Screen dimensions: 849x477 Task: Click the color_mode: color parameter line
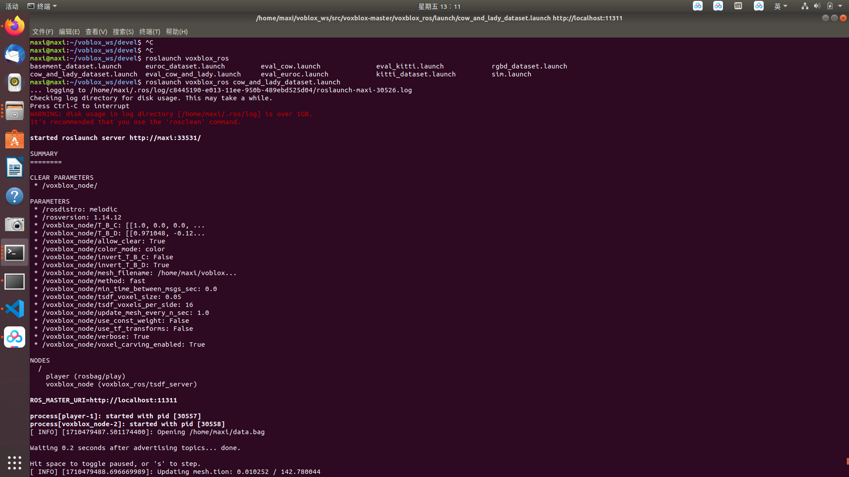[x=99, y=249]
